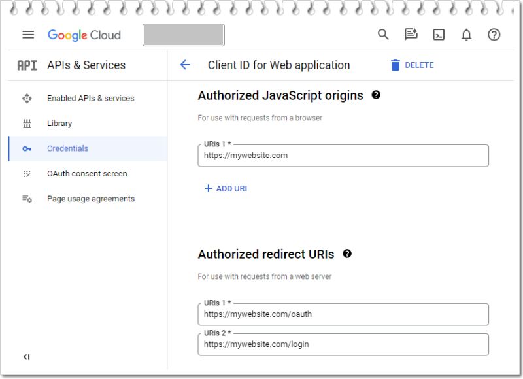Open the search icon in the top bar
Image resolution: width=523 pixels, height=379 pixels.
[x=383, y=35]
